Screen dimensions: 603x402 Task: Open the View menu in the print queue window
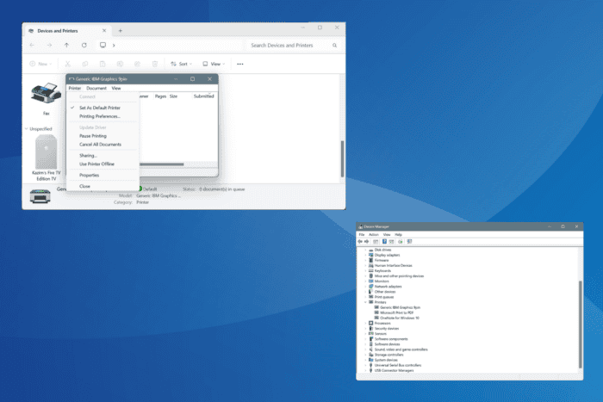(x=116, y=89)
